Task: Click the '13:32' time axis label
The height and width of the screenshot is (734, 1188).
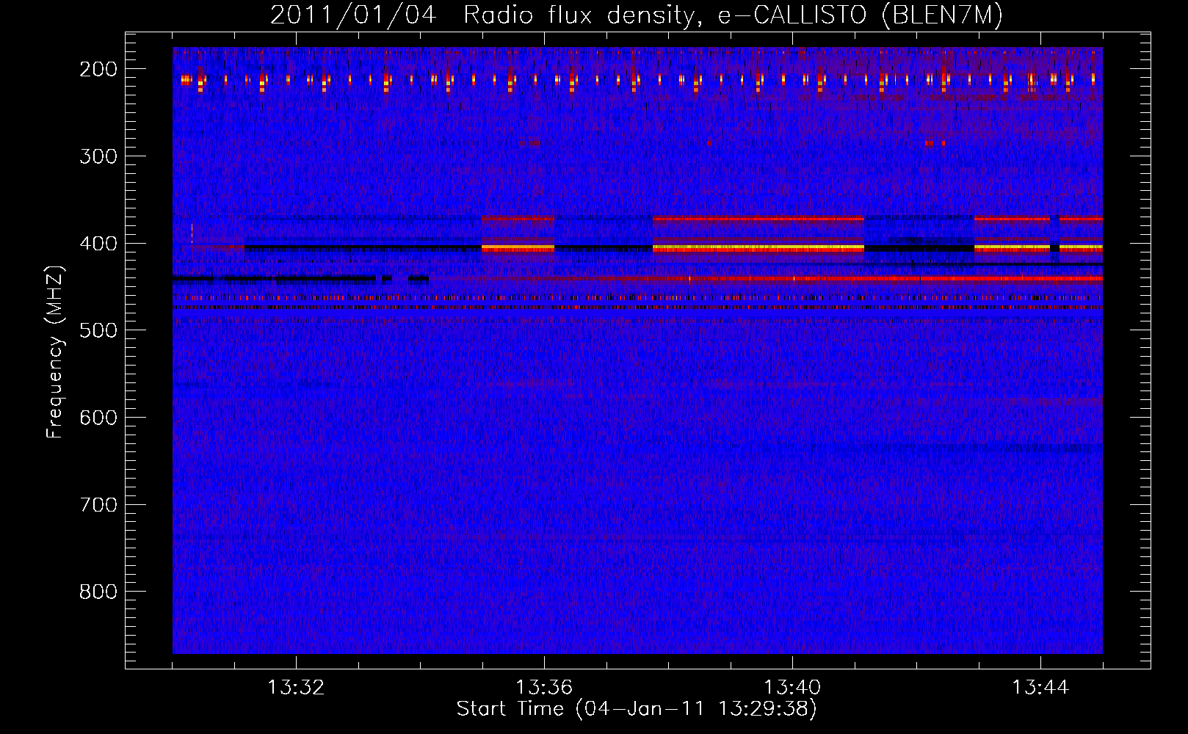Action: click(x=296, y=688)
